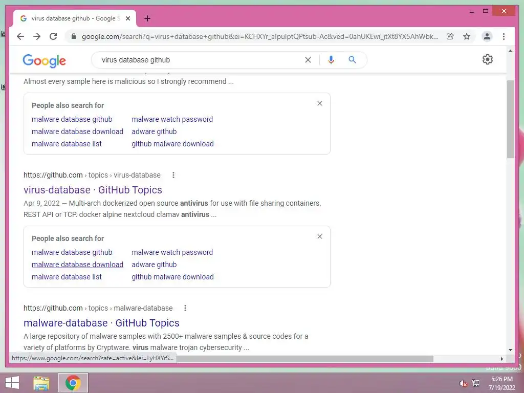
Task: Select the 'virus database github' tab
Action: (75, 18)
